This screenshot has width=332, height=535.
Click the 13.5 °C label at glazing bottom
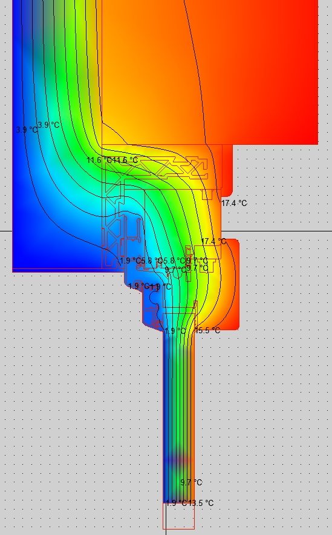click(201, 503)
